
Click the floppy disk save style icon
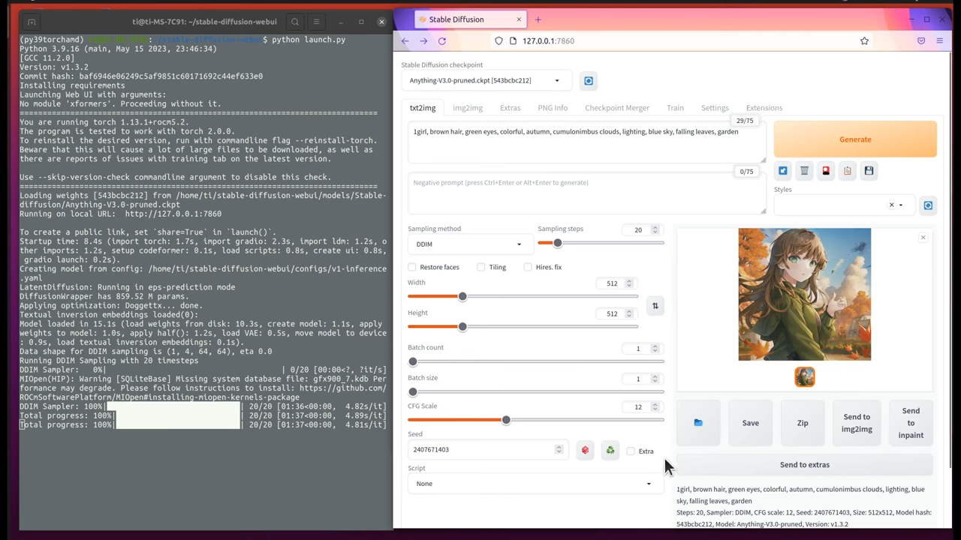tap(869, 171)
